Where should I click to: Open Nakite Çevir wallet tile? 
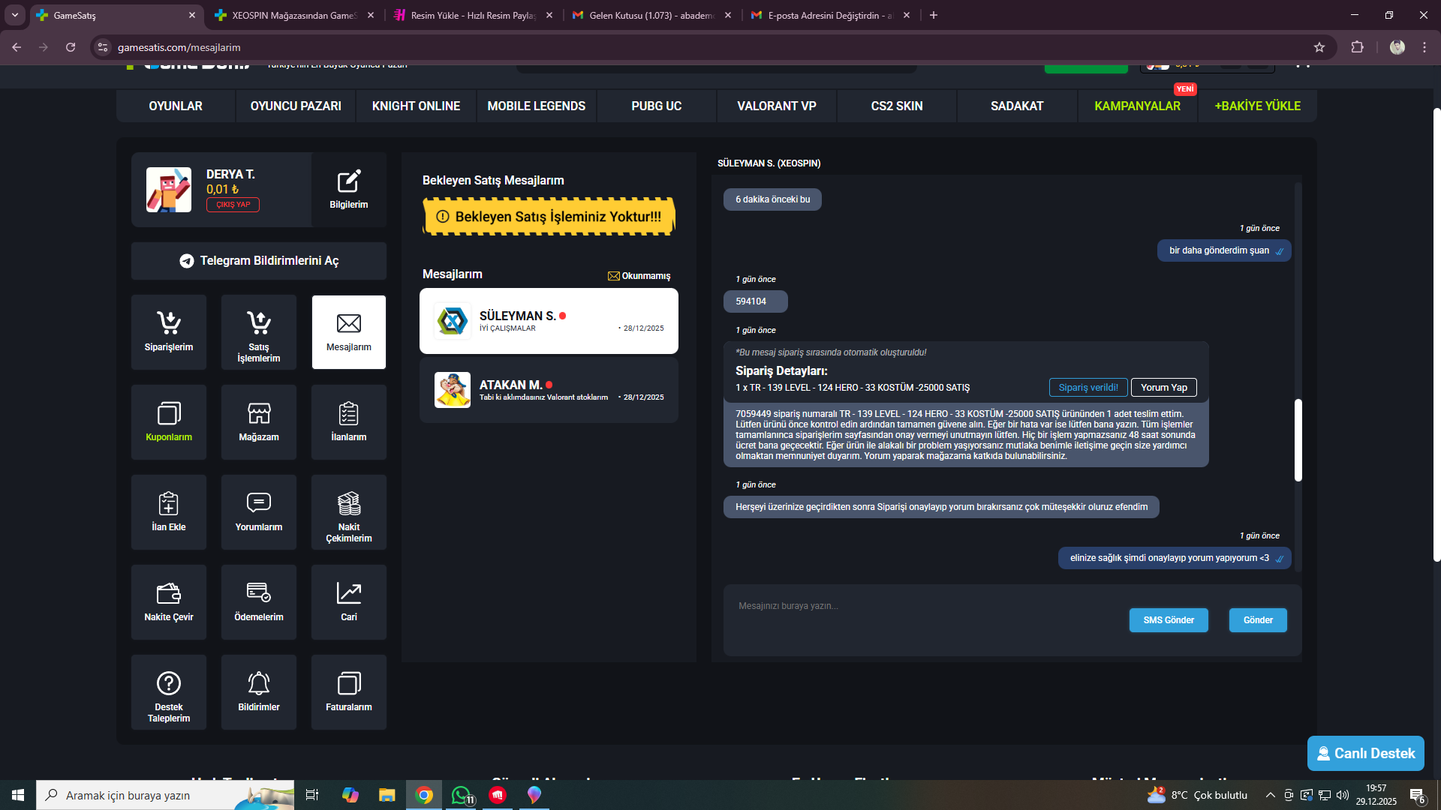click(169, 601)
